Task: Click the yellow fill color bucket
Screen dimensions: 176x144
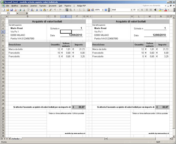Action: coord(160,10)
